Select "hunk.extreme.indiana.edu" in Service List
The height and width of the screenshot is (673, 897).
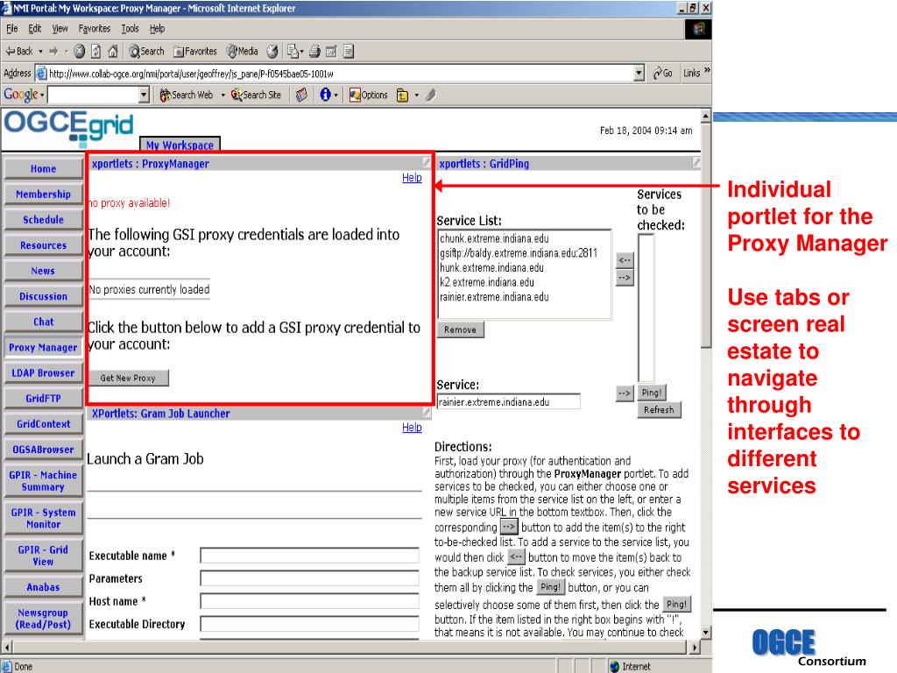(491, 268)
